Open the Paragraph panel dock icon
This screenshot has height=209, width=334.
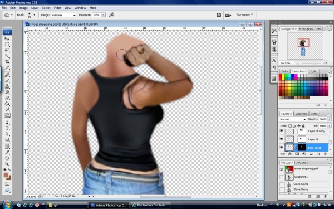click(274, 67)
